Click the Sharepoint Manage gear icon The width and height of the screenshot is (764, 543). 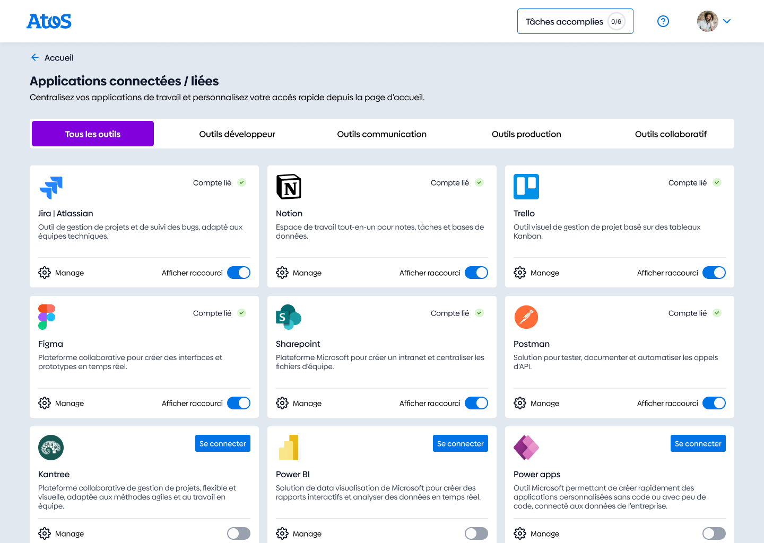click(282, 403)
